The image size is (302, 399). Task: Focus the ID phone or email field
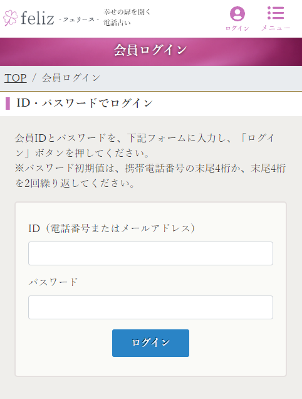coord(150,253)
